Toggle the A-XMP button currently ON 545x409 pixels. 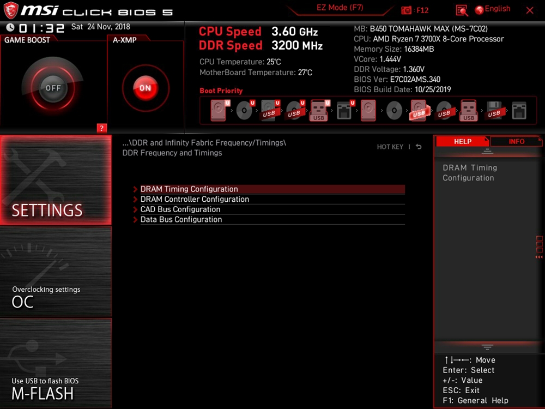[146, 88]
